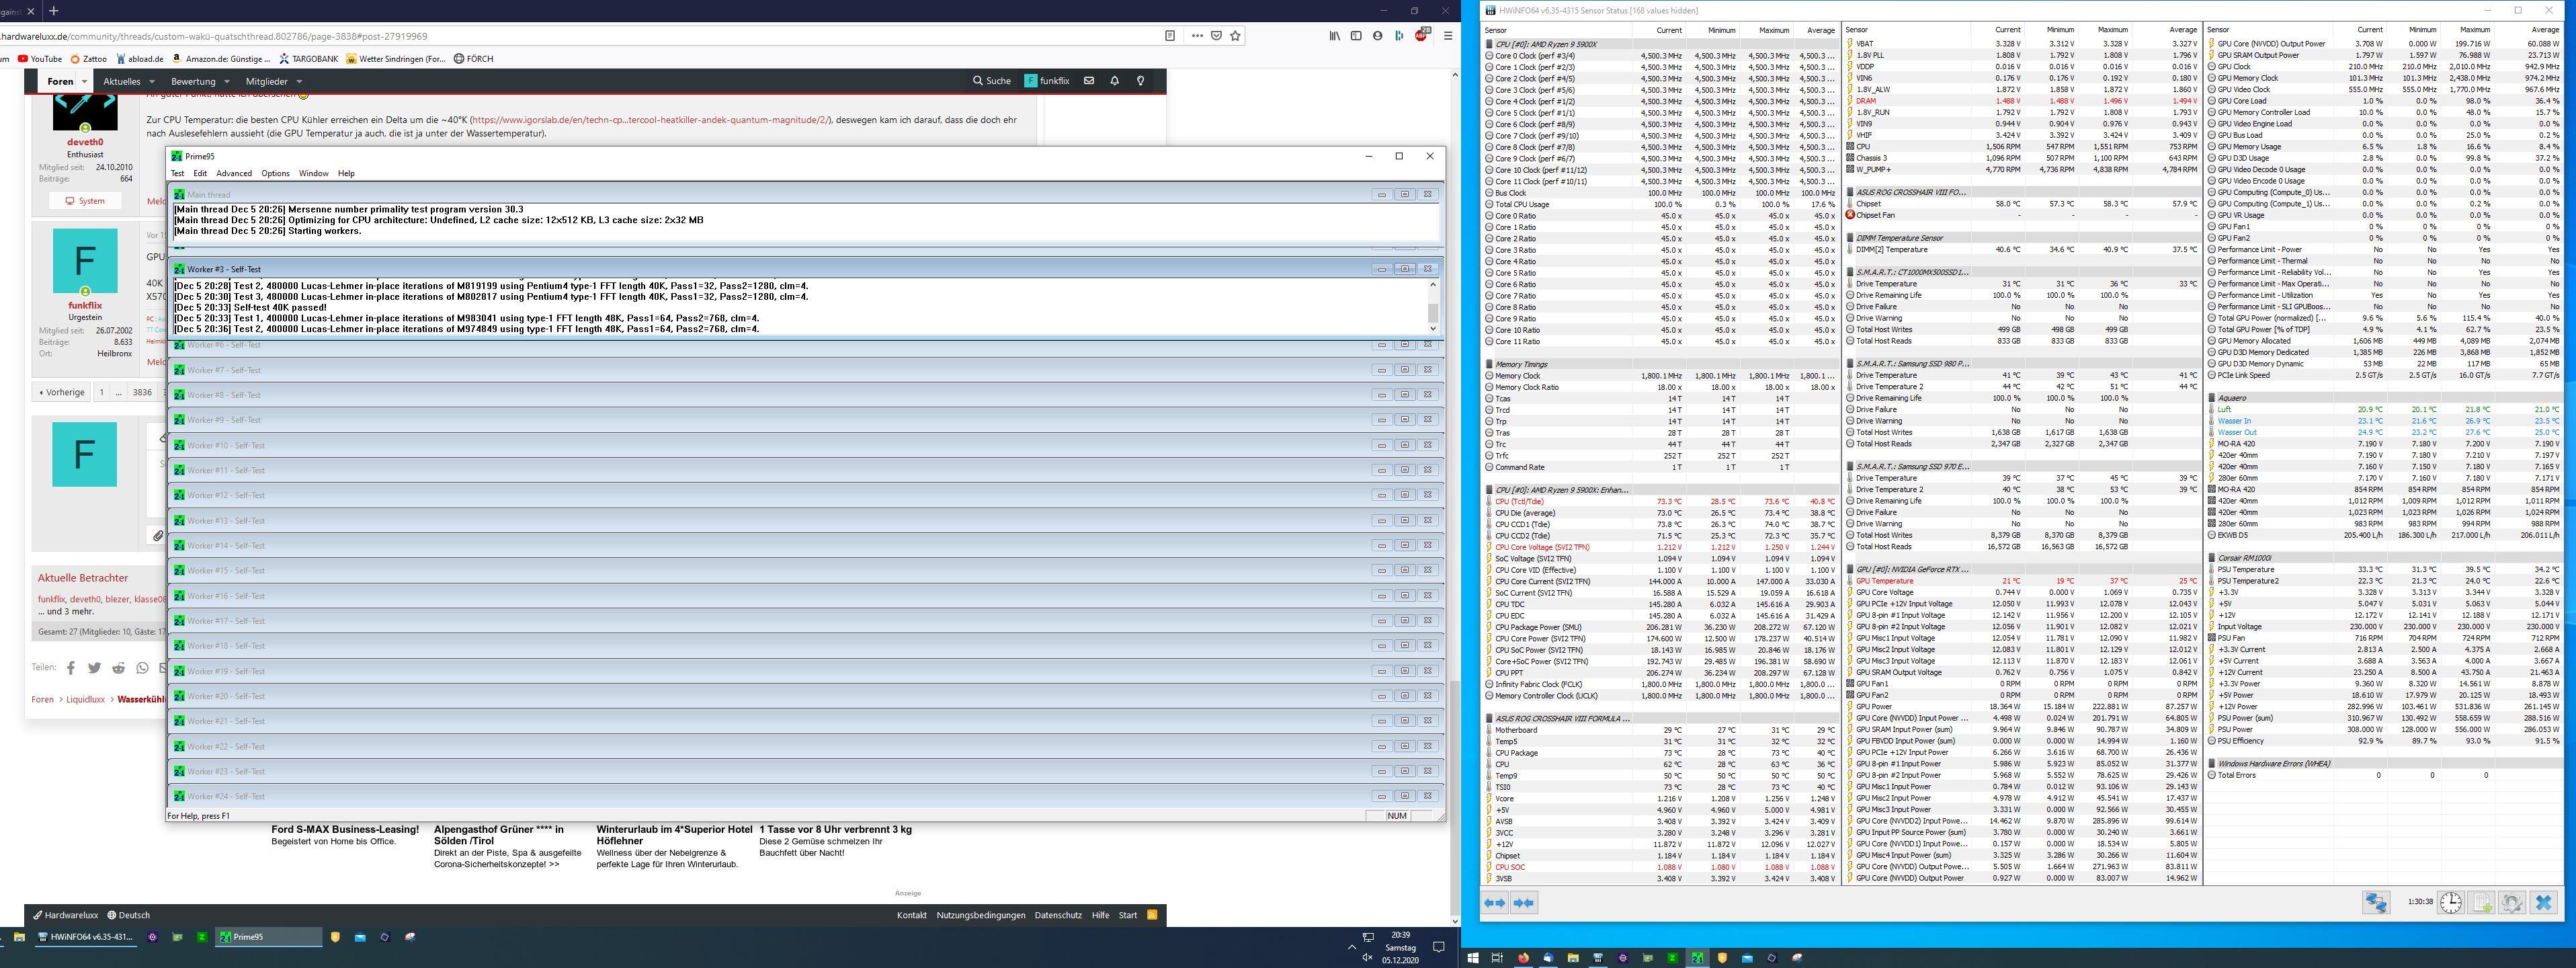This screenshot has width=2576, height=968.
Task: Open Adblock Plus extension icon
Action: click(x=1421, y=36)
